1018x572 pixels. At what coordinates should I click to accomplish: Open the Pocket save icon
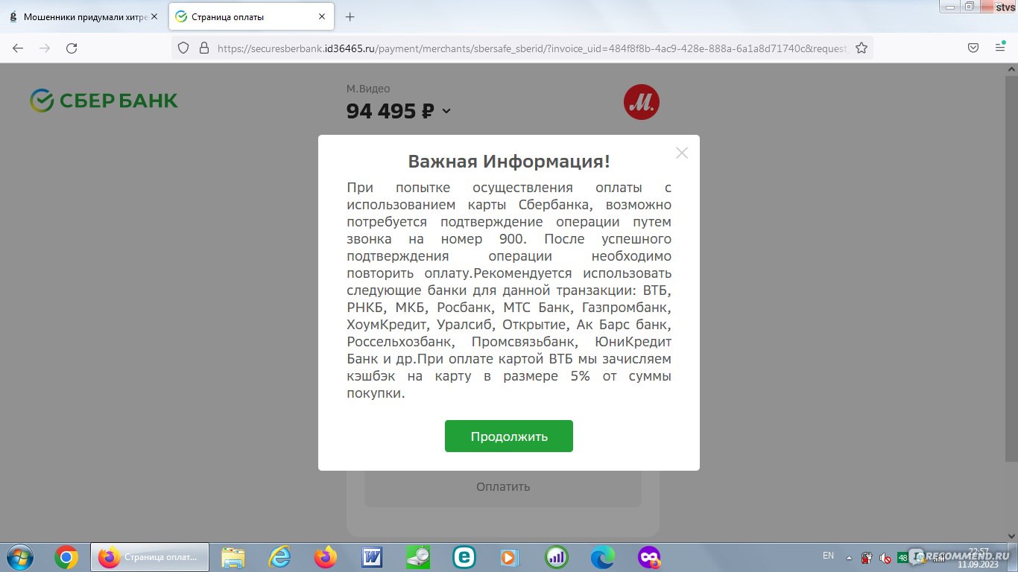(x=973, y=48)
